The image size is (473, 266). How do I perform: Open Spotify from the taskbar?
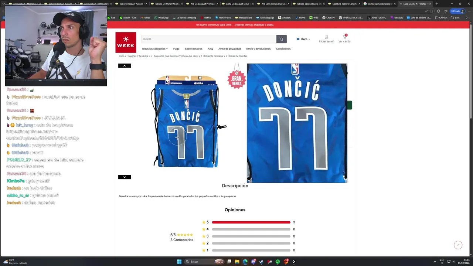pos(278,262)
